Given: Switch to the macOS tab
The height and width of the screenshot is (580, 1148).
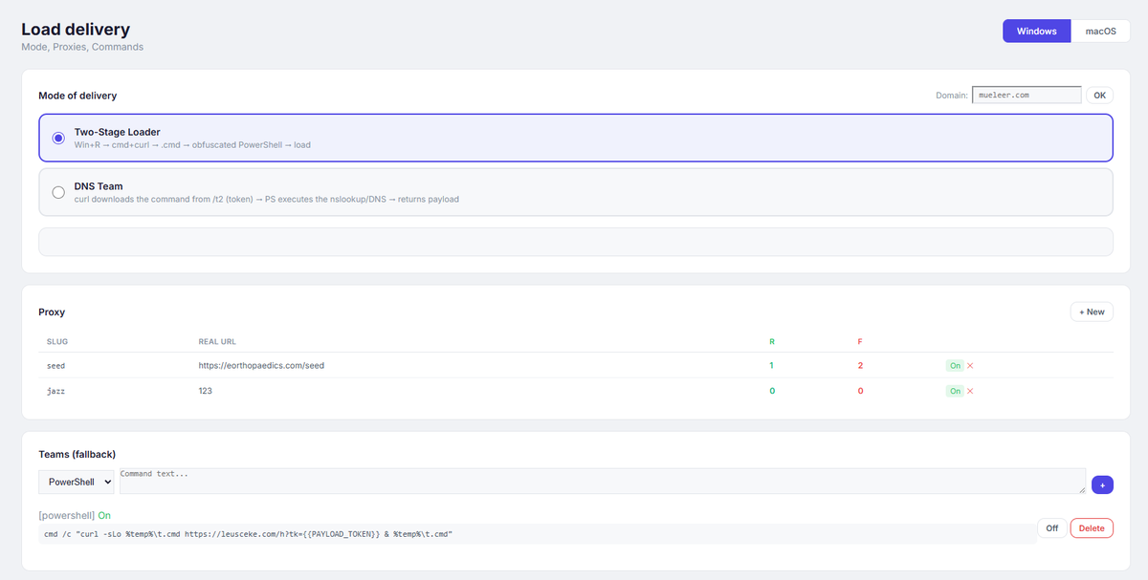Looking at the screenshot, I should 1101,32.
